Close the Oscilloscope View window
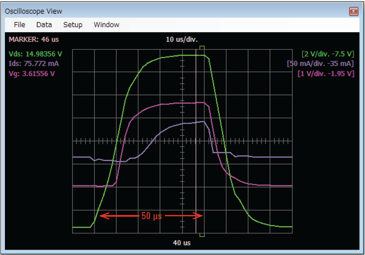This screenshot has height=255, width=365. pyautogui.click(x=353, y=12)
